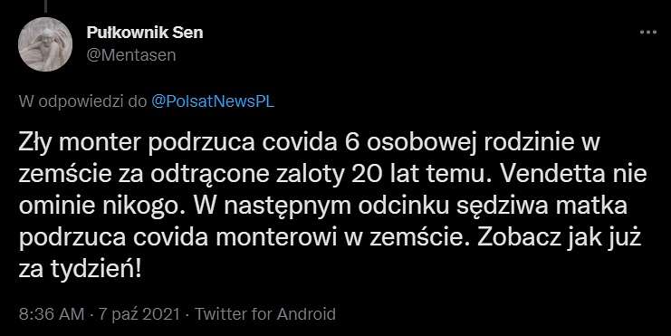
Task: Open the Twitter for Android source link
Action: 265,314
